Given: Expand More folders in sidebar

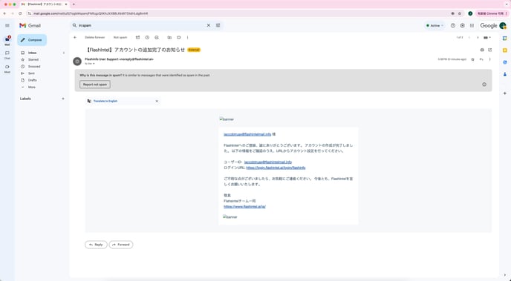Looking at the screenshot, I should [31, 87].
